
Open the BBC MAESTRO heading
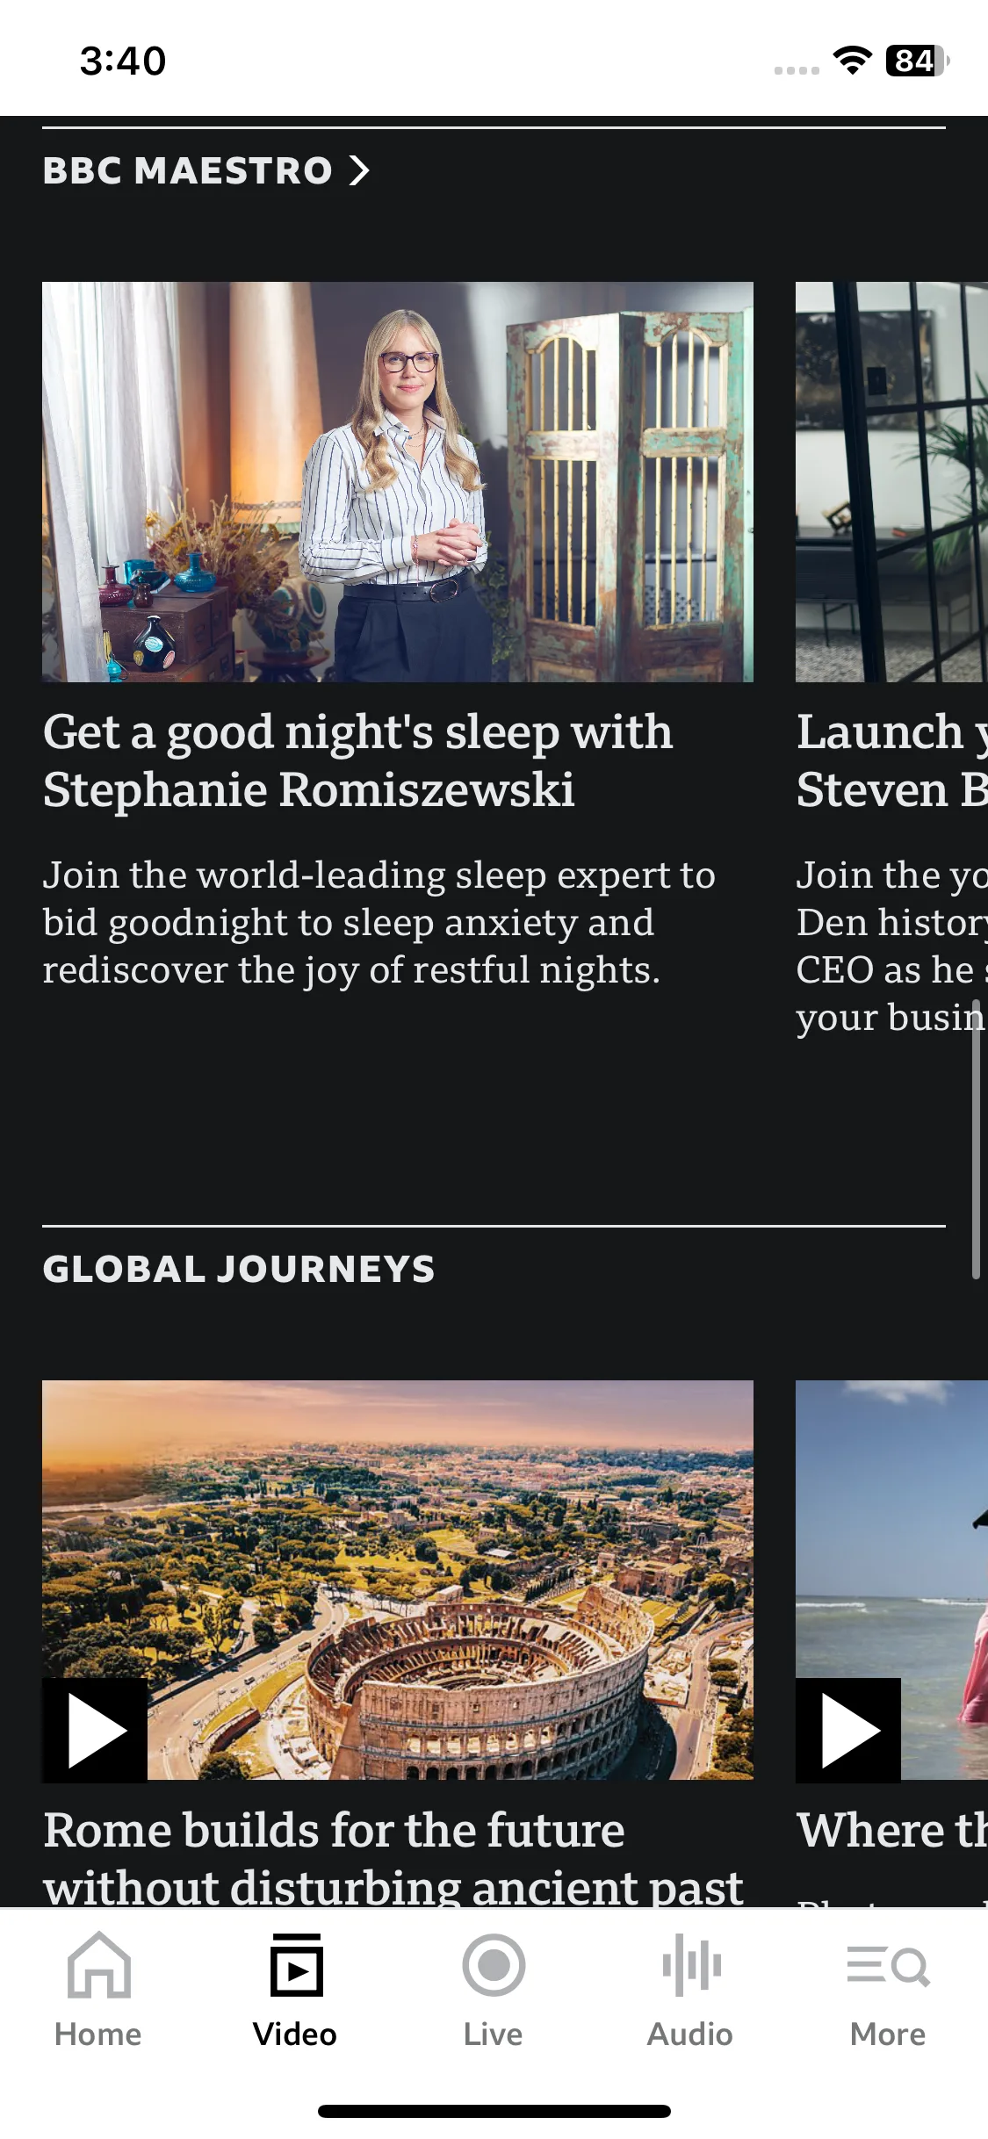187,170
